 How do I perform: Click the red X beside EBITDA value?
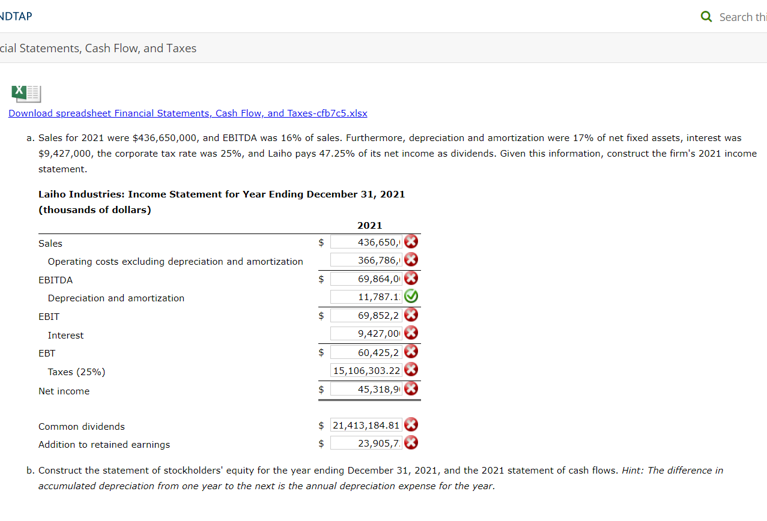click(411, 278)
